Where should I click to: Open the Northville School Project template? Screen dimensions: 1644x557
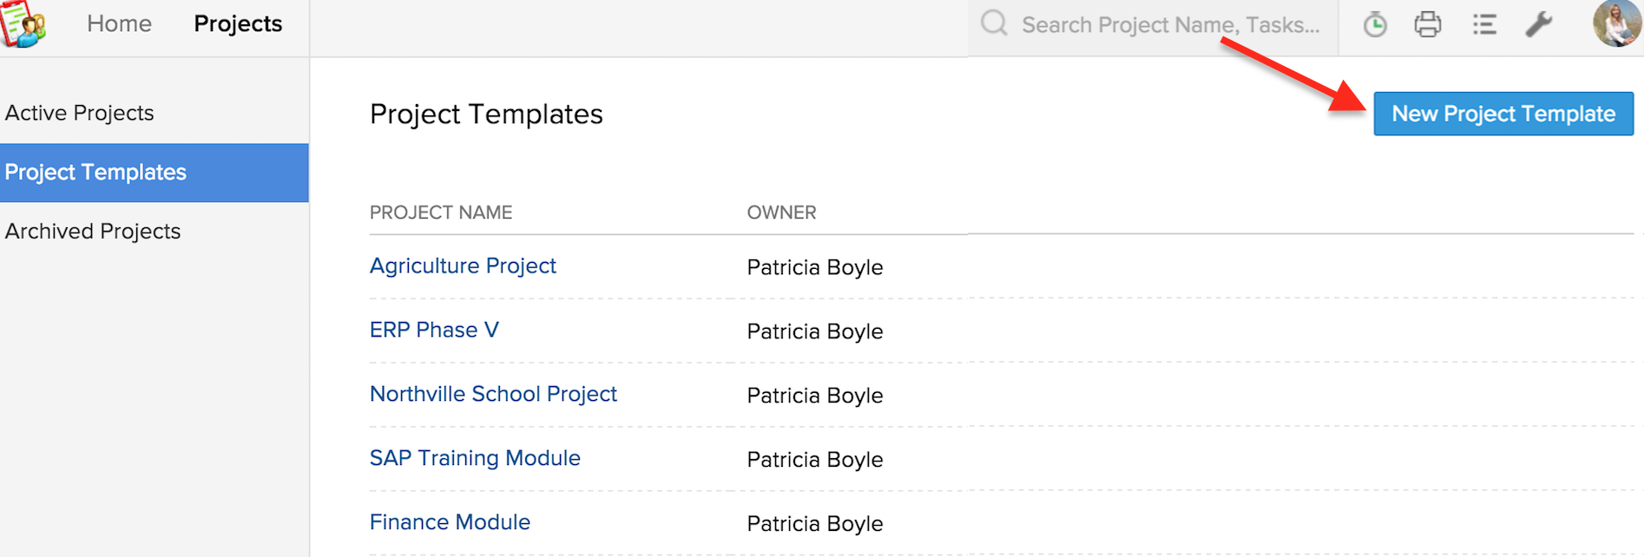point(493,394)
